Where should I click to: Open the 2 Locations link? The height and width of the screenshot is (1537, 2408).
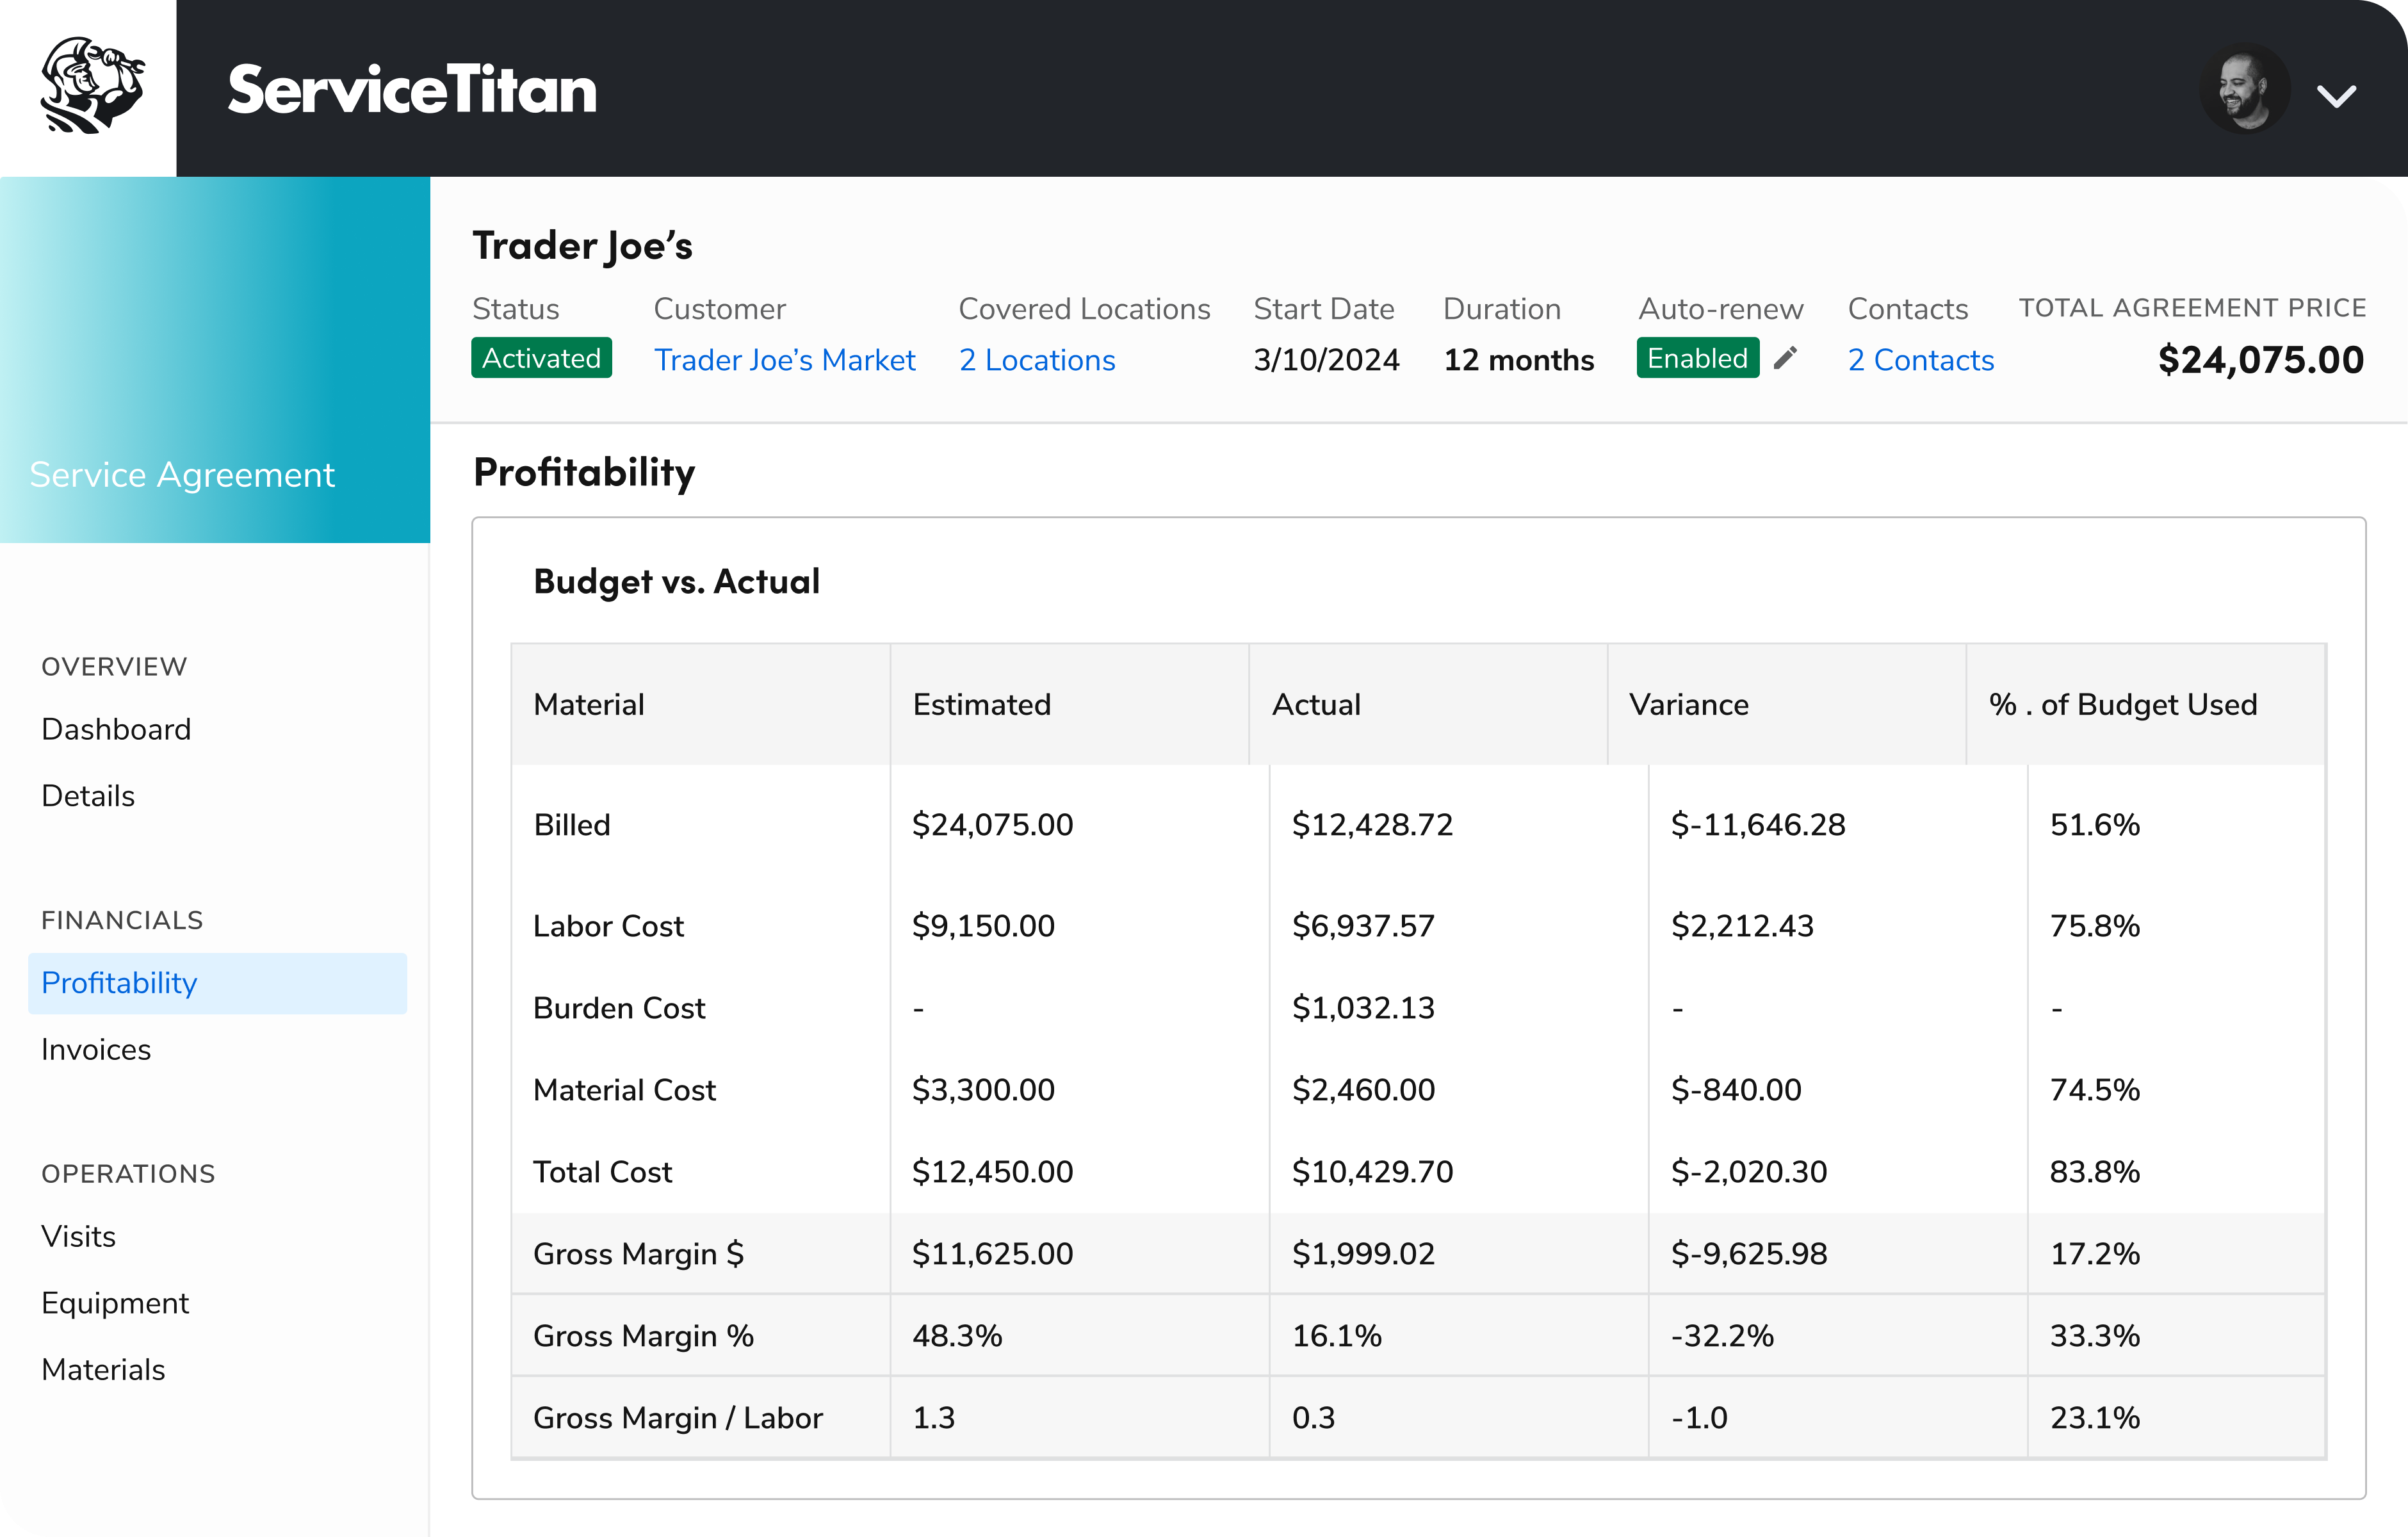tap(1037, 360)
